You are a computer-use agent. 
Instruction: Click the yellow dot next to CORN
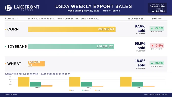click(x=6, y=29)
